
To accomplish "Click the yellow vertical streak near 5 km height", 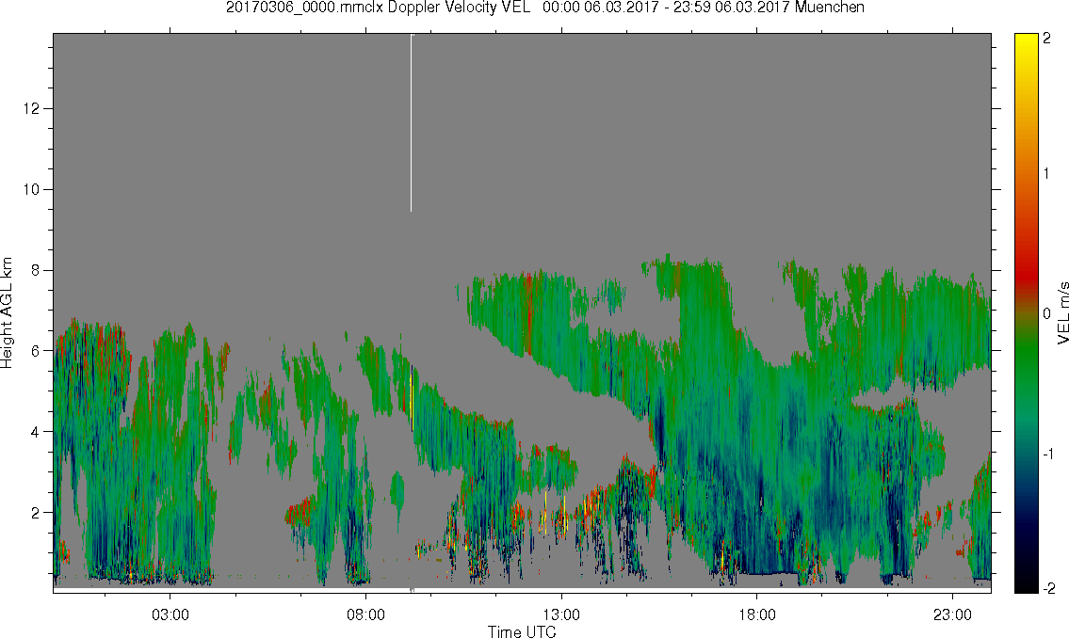I will point(412,398).
